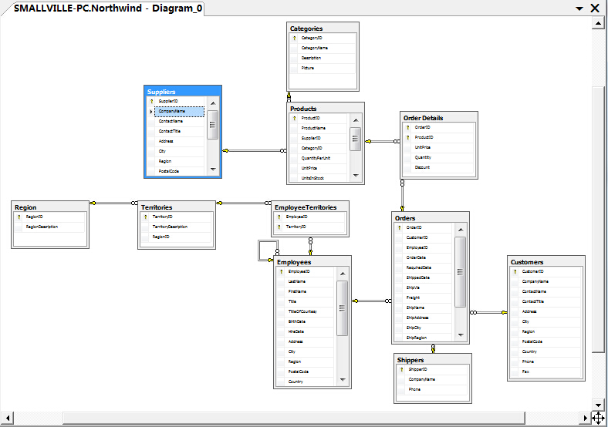Viewport: 608px width, 427px height.
Task: Select the TerritoryDescription column in Territories
Action: coord(177,227)
